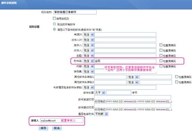Click the 邮件接收时间 input field
This screenshot has width=192, height=131.
click(133, 106)
